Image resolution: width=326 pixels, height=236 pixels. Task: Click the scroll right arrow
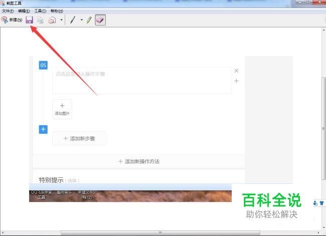[x=318, y=232]
